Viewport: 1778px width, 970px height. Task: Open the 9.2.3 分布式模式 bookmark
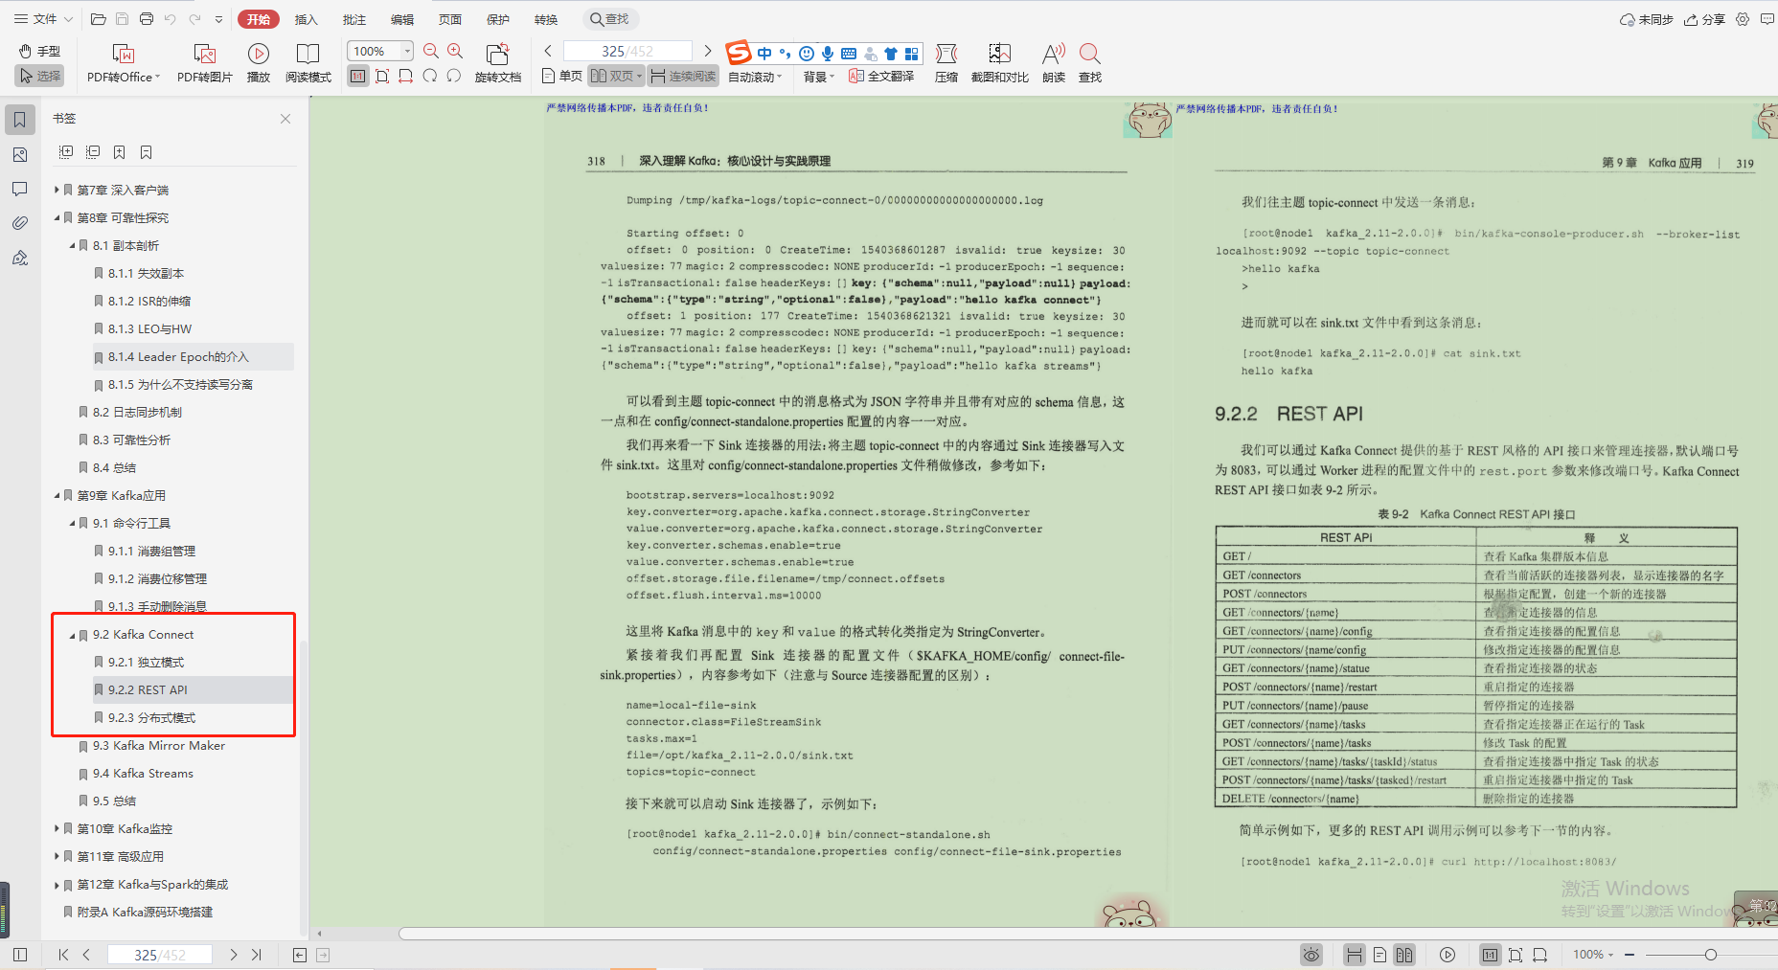pos(151,718)
